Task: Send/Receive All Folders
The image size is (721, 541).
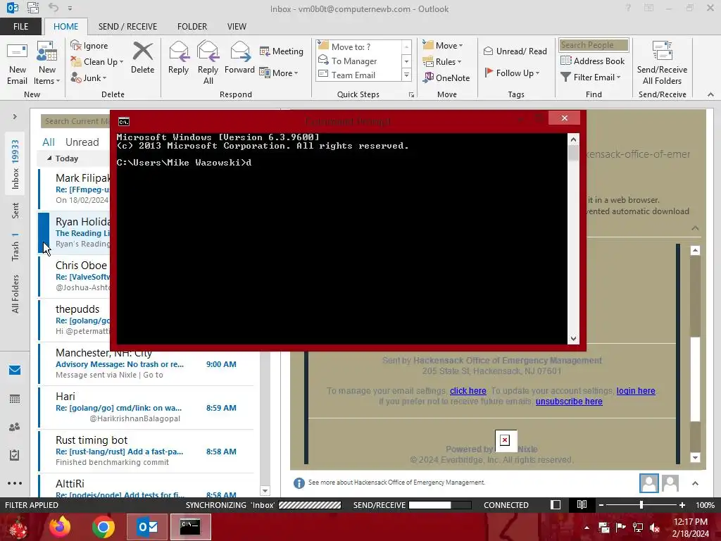Action: pos(662,63)
